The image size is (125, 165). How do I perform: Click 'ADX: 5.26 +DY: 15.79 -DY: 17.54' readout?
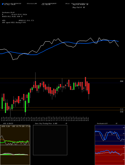15,126
